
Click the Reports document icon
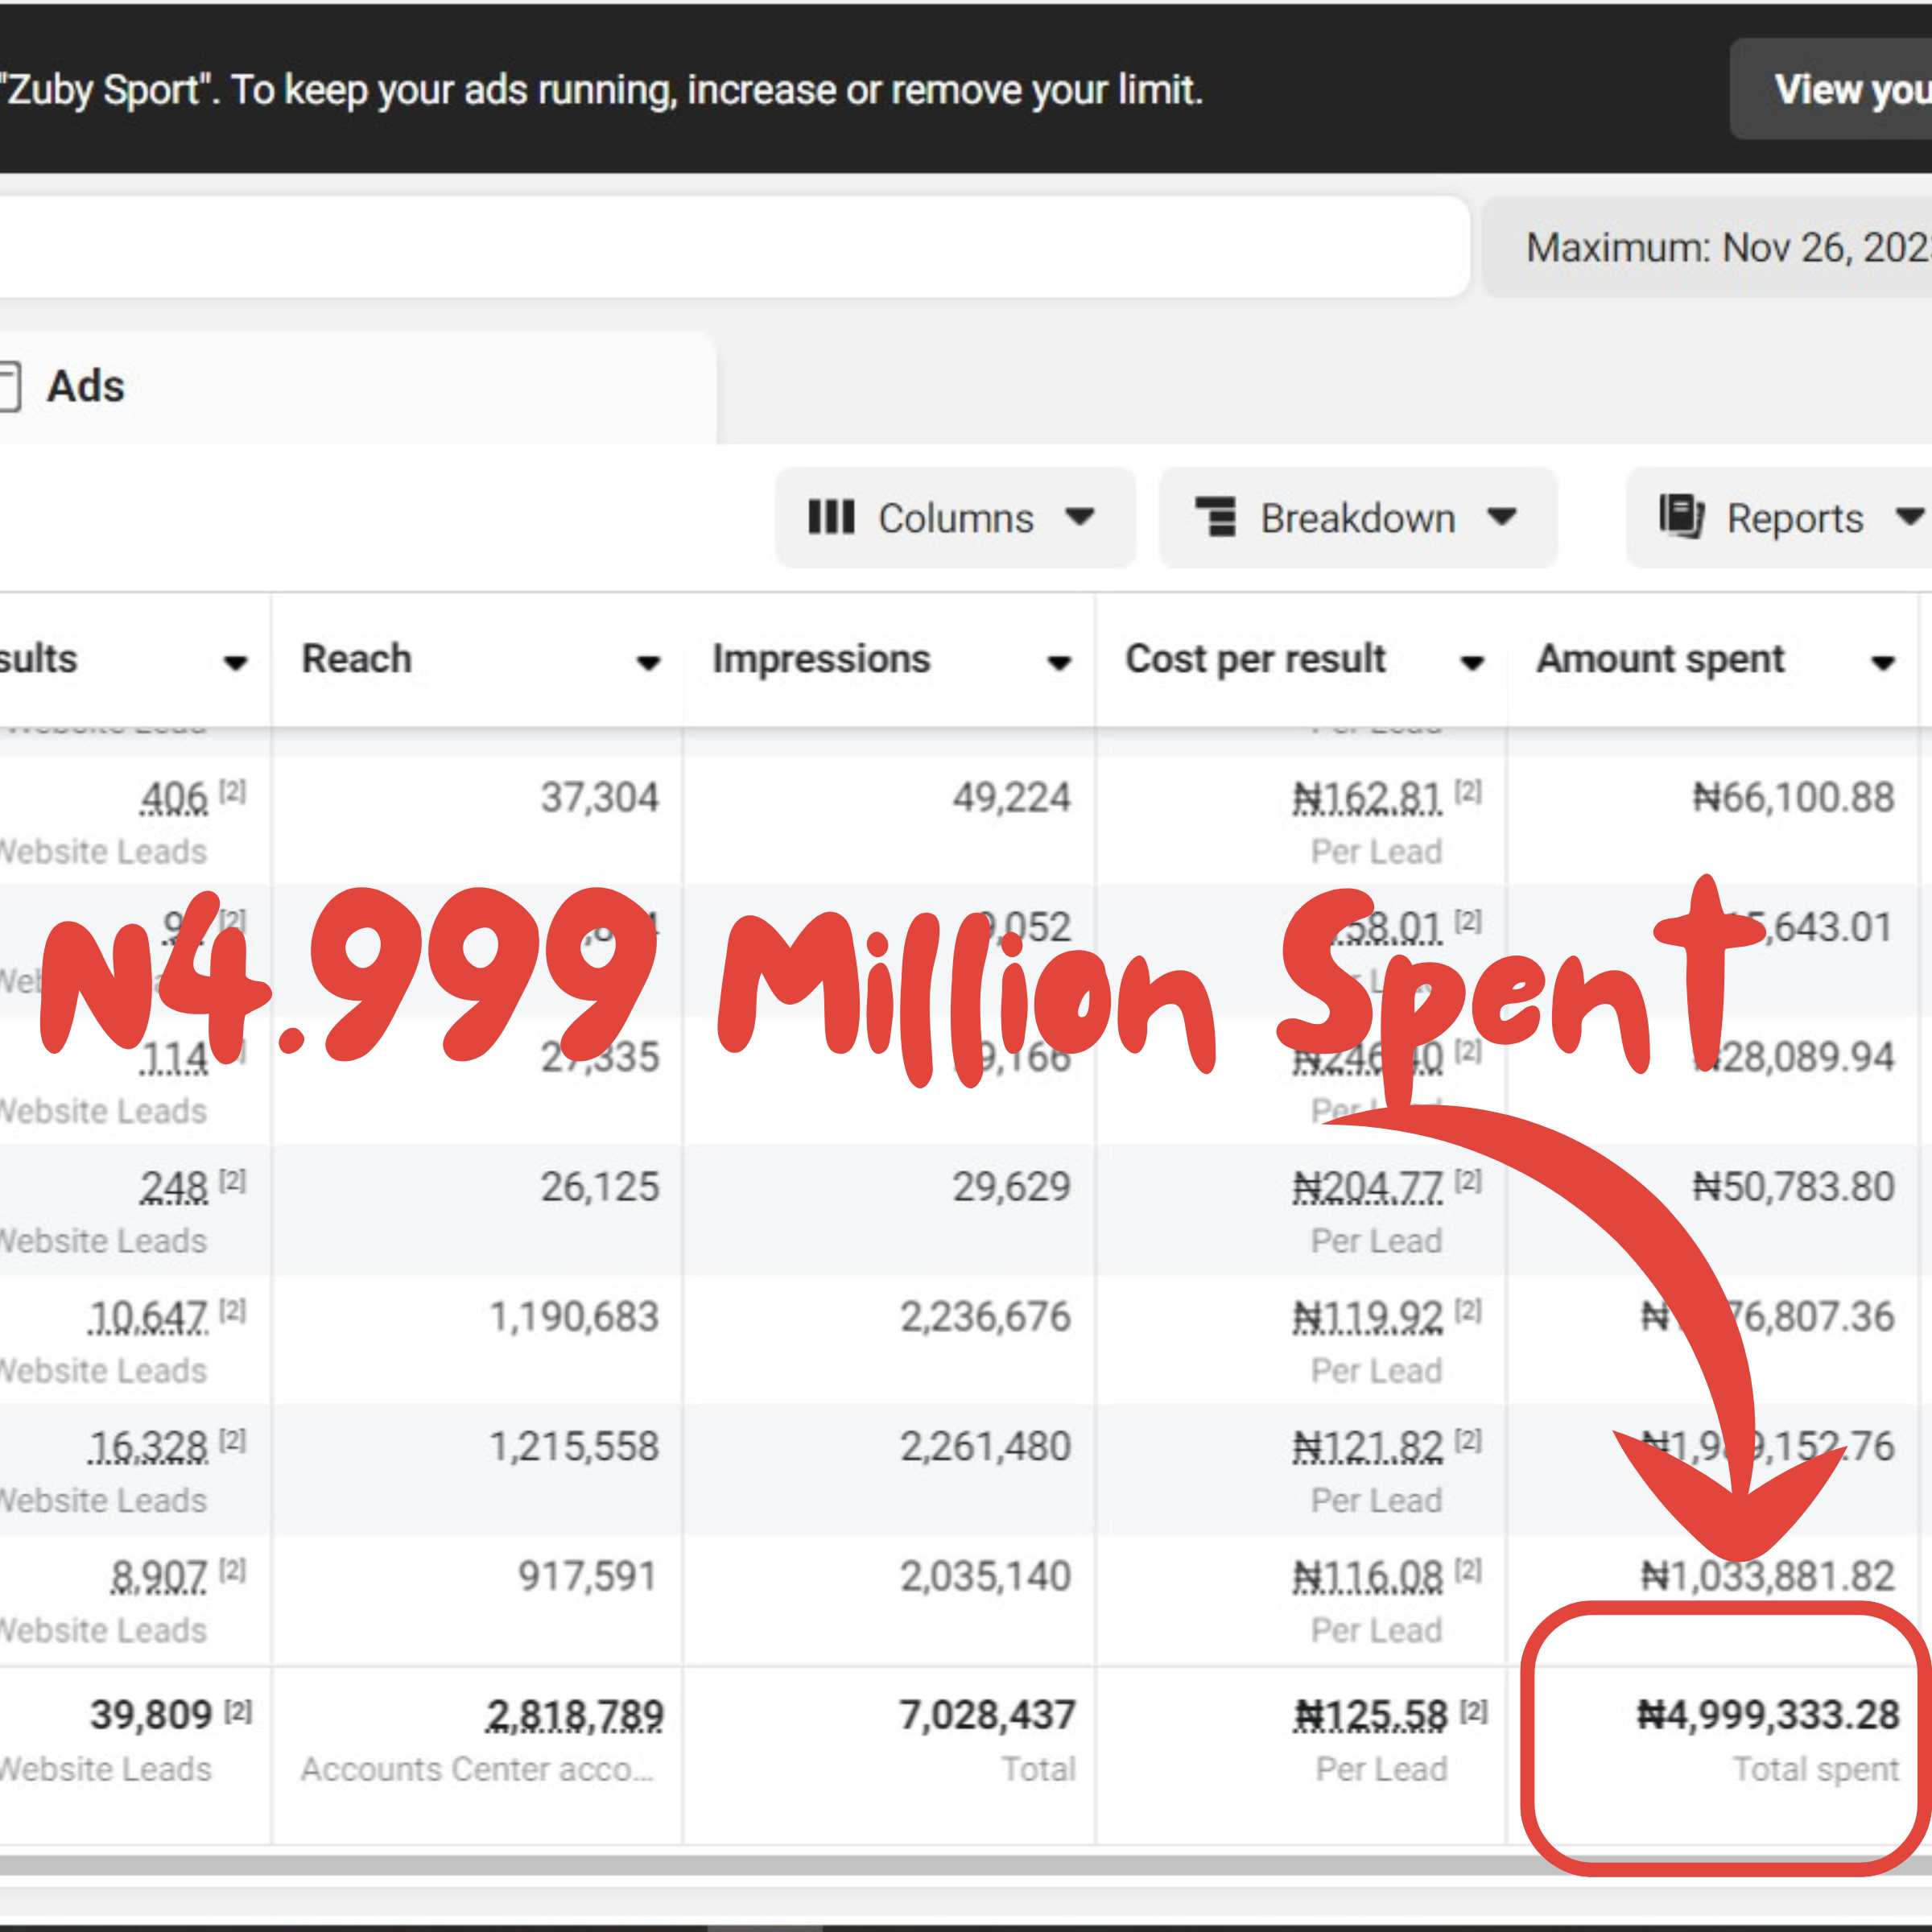(x=1681, y=517)
